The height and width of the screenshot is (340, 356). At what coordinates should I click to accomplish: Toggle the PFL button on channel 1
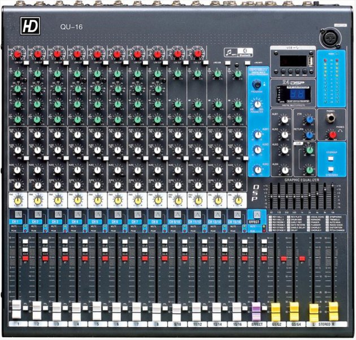tap(25, 308)
